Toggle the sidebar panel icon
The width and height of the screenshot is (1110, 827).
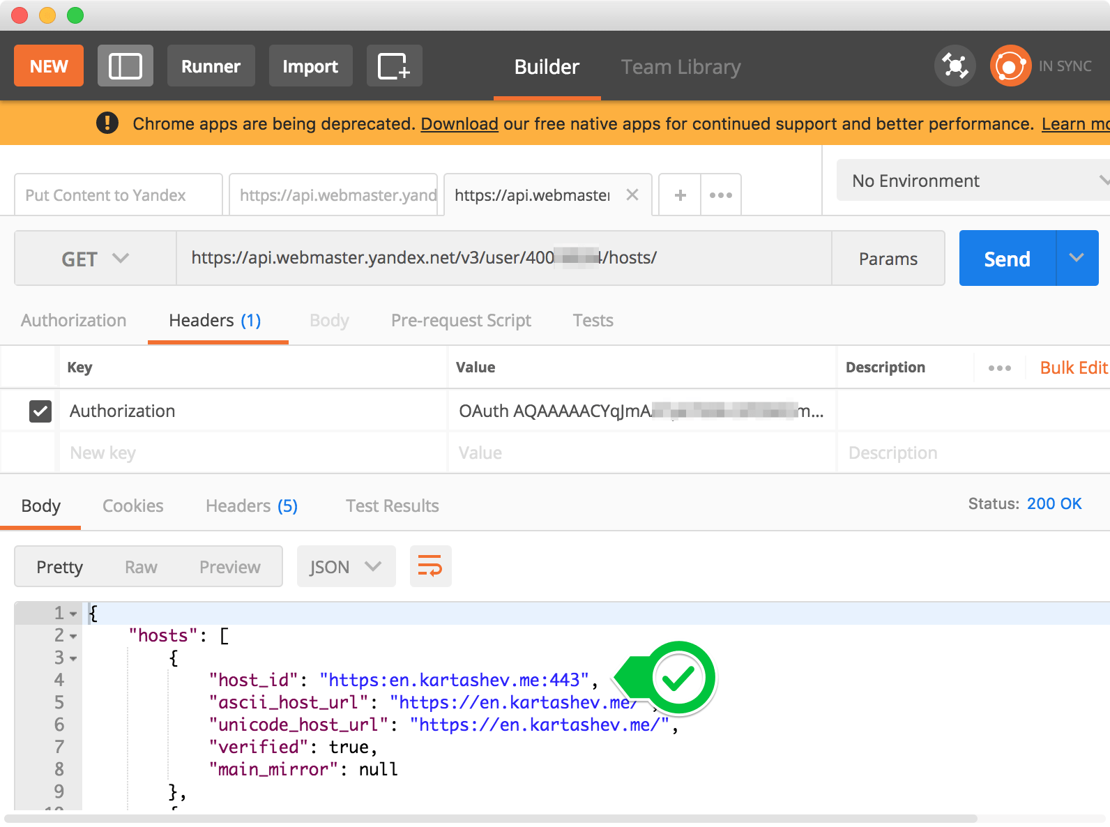[x=126, y=66]
